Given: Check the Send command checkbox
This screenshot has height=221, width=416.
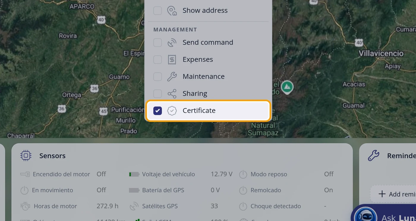Looking at the screenshot, I should (x=157, y=43).
